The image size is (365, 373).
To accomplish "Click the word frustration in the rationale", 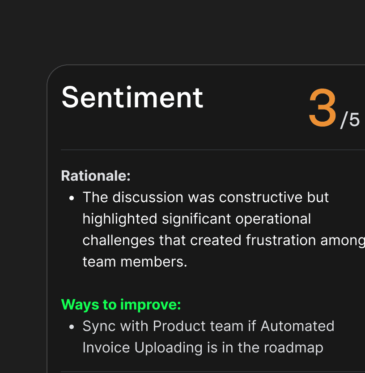I will (x=281, y=240).
